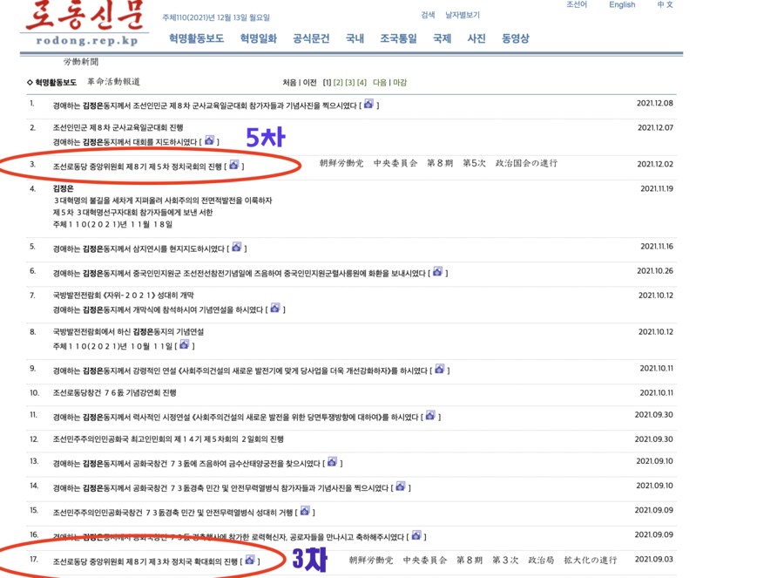Click photo icon beside article 1 dated 2021.12.08
Screen dimensions: 784x578
point(368,104)
